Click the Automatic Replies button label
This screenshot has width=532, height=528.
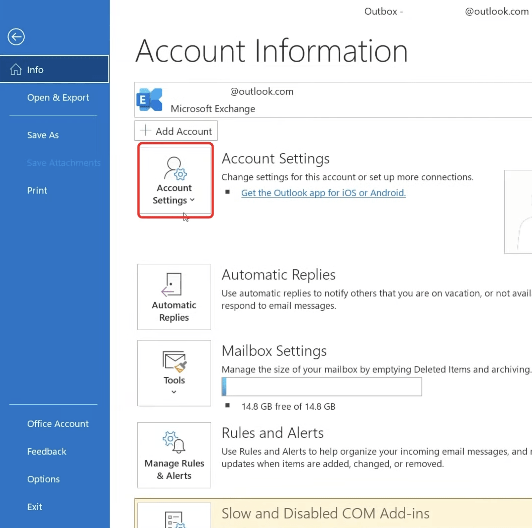174,311
